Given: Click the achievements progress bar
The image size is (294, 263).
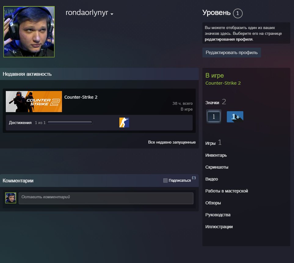Looking at the screenshot, I should pyautogui.click(x=70, y=122).
